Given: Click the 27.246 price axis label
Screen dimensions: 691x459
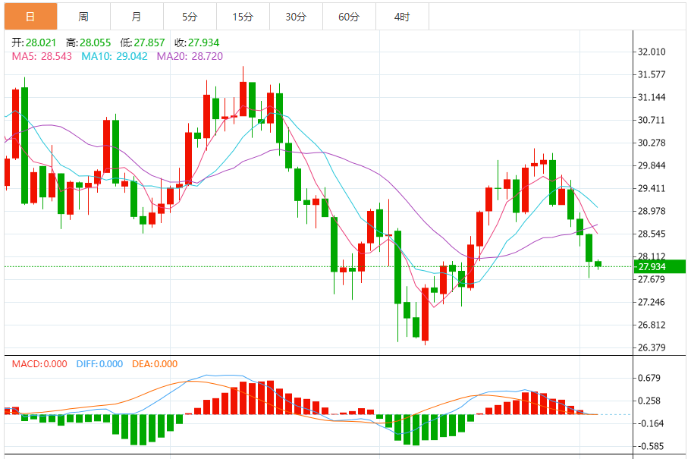Looking at the screenshot, I should pyautogui.click(x=652, y=302).
